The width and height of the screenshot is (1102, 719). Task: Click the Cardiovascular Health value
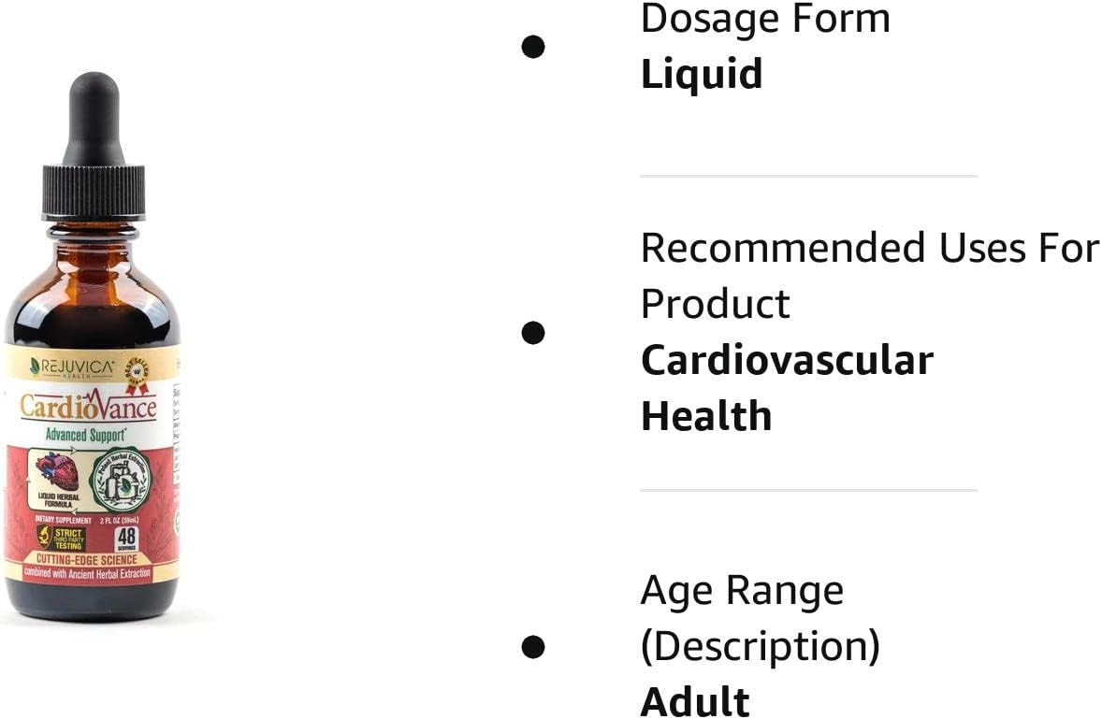click(x=787, y=388)
